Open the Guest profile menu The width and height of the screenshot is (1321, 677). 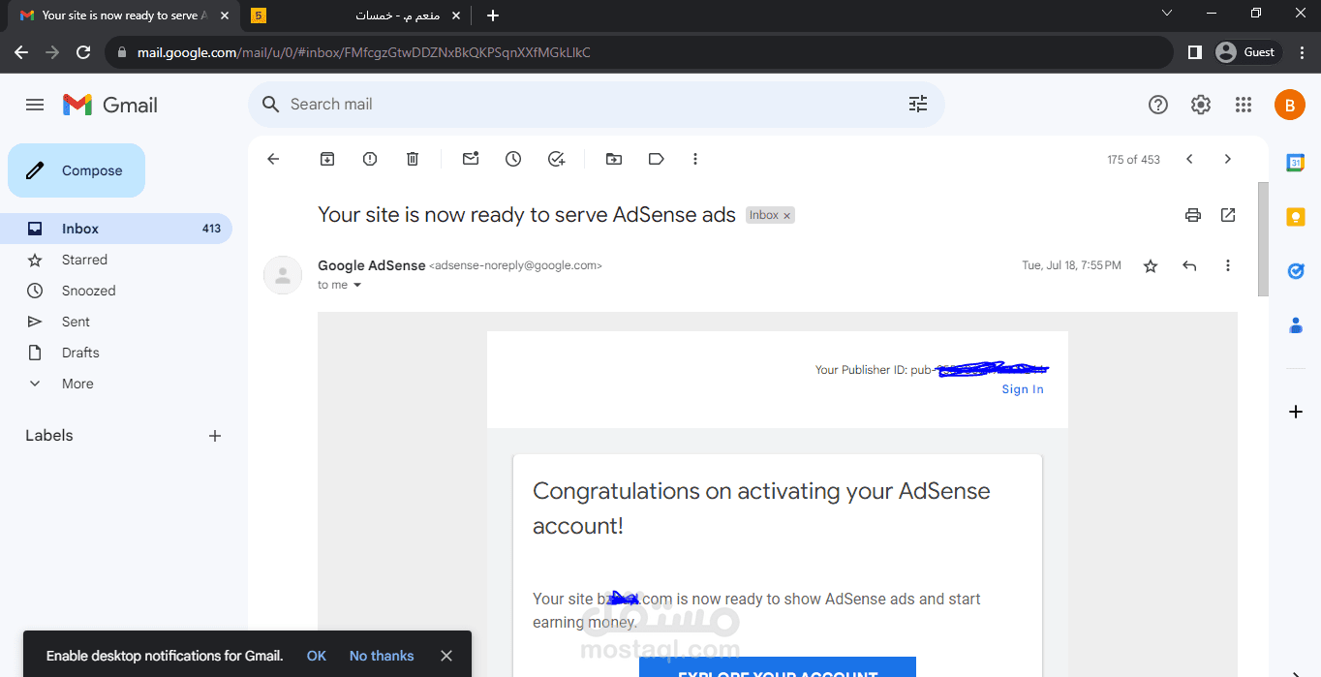coord(1248,52)
